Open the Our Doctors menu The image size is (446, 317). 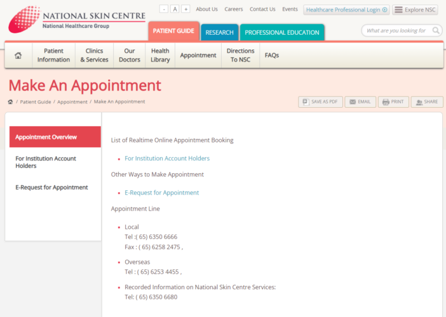(x=130, y=55)
